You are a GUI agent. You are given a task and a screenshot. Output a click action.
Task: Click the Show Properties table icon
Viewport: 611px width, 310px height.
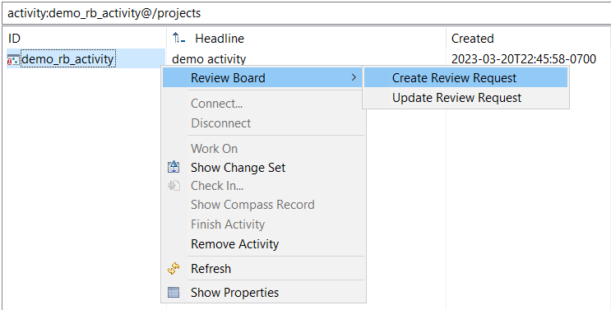point(174,293)
